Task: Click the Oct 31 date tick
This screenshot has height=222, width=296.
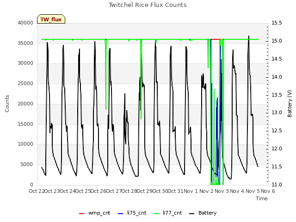Action: click(x=176, y=191)
